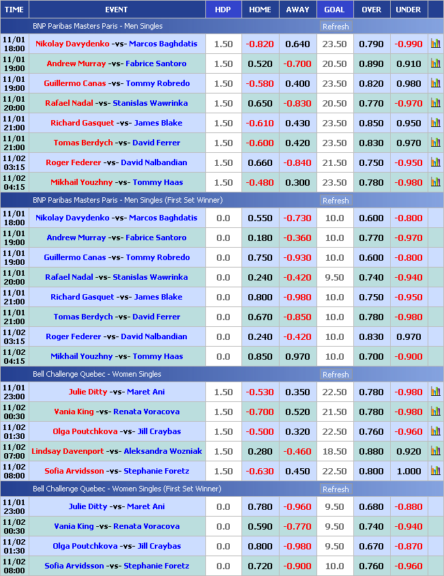
Task: Open chart icon for Youzhny vs Haas
Action: click(435, 182)
